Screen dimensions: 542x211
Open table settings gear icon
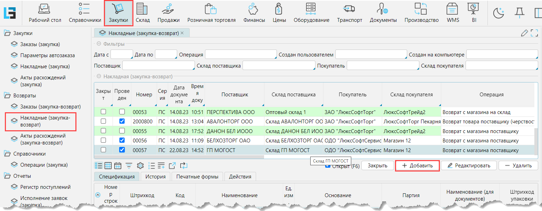[x=140, y=166]
